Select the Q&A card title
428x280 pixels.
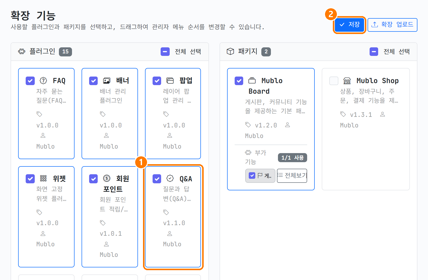pos(186,179)
